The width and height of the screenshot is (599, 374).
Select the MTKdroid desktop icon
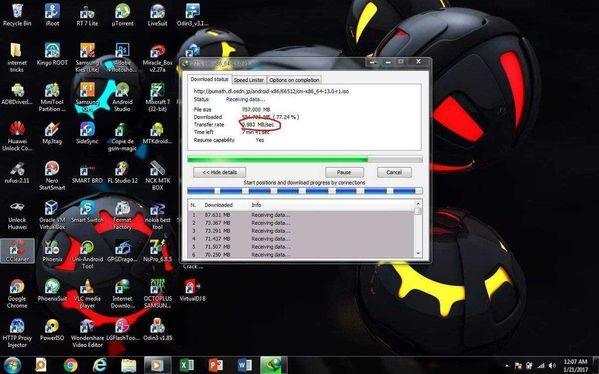click(158, 133)
